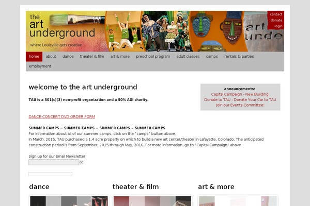The image size is (310, 206).
Task: View adult classes menu item
Action: (188, 57)
